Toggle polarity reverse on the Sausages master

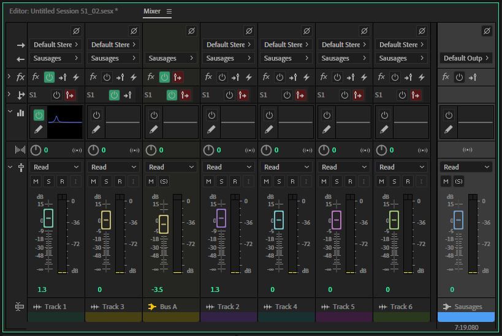pyautogui.click(x=487, y=31)
